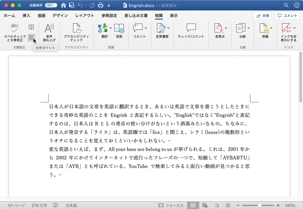Switch to the 描画 tab
This screenshot has height=209, width=303.
point(42,16)
